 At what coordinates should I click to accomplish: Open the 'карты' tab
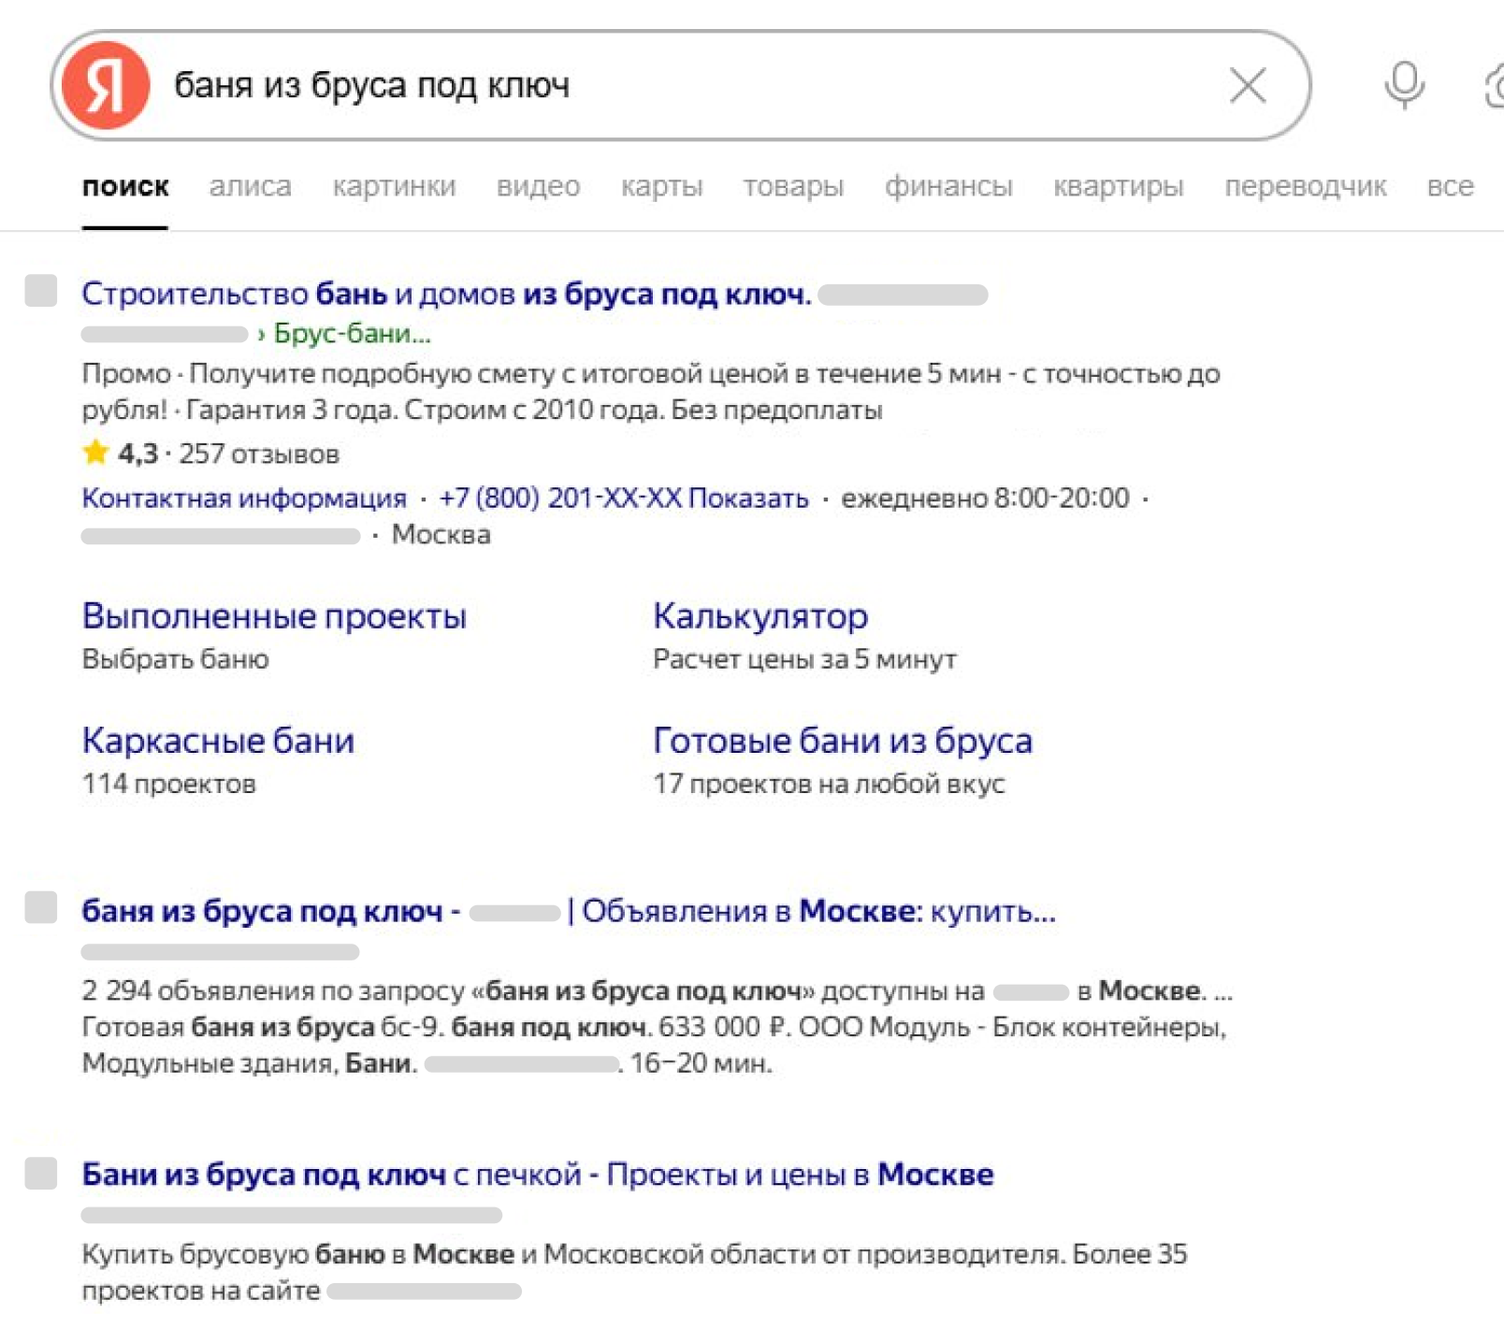point(661,186)
